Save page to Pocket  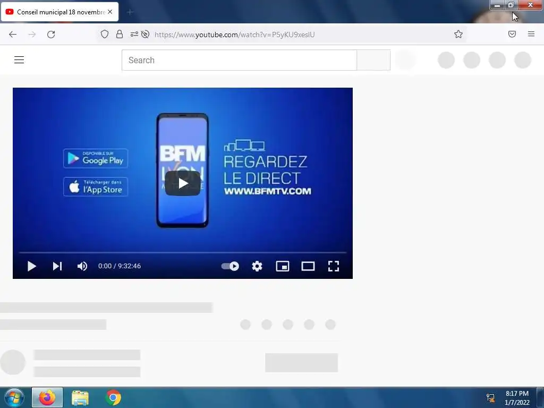[512, 34]
